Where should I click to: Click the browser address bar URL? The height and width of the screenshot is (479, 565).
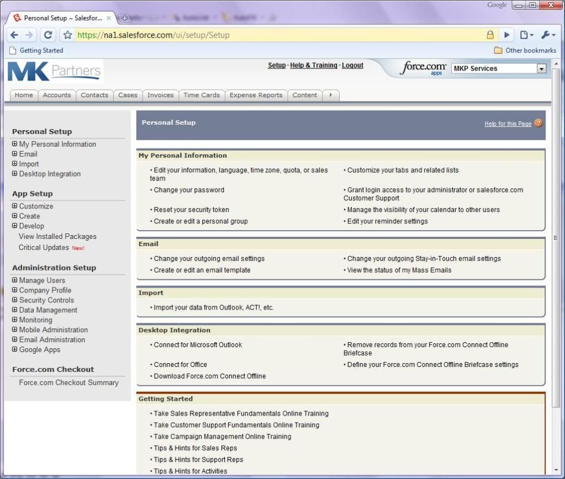click(x=154, y=35)
